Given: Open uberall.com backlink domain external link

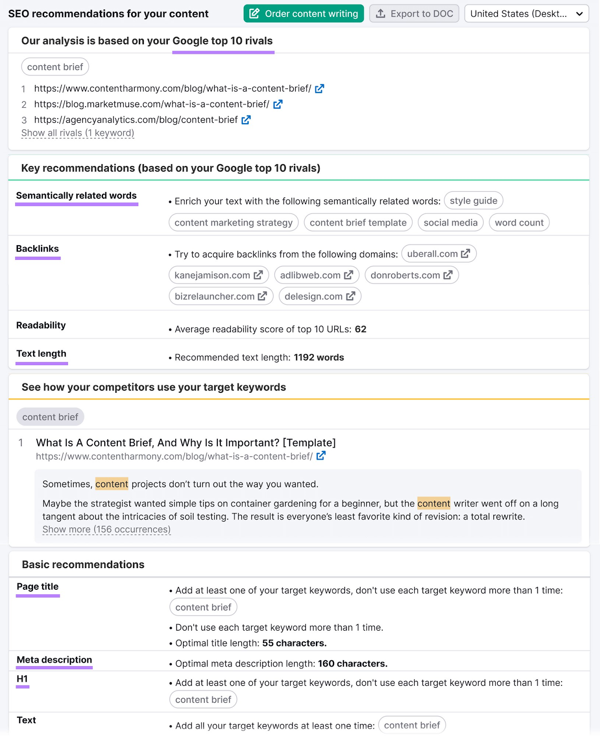Looking at the screenshot, I should (466, 253).
